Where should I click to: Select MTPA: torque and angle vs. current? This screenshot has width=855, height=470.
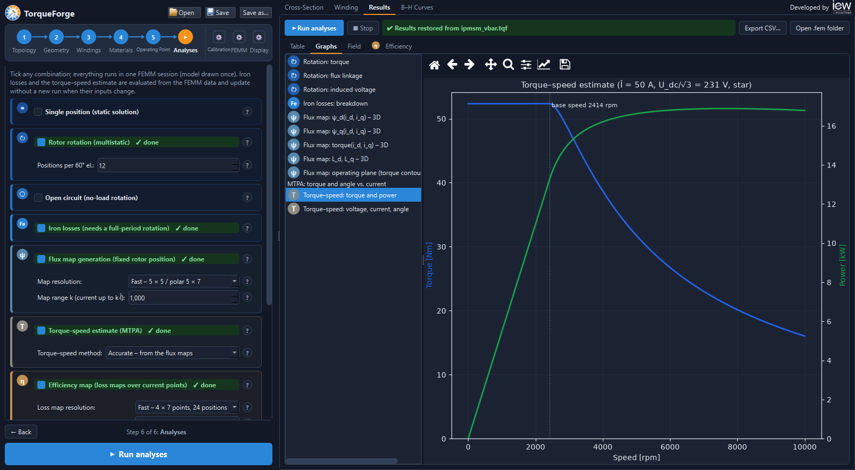pyautogui.click(x=353, y=184)
